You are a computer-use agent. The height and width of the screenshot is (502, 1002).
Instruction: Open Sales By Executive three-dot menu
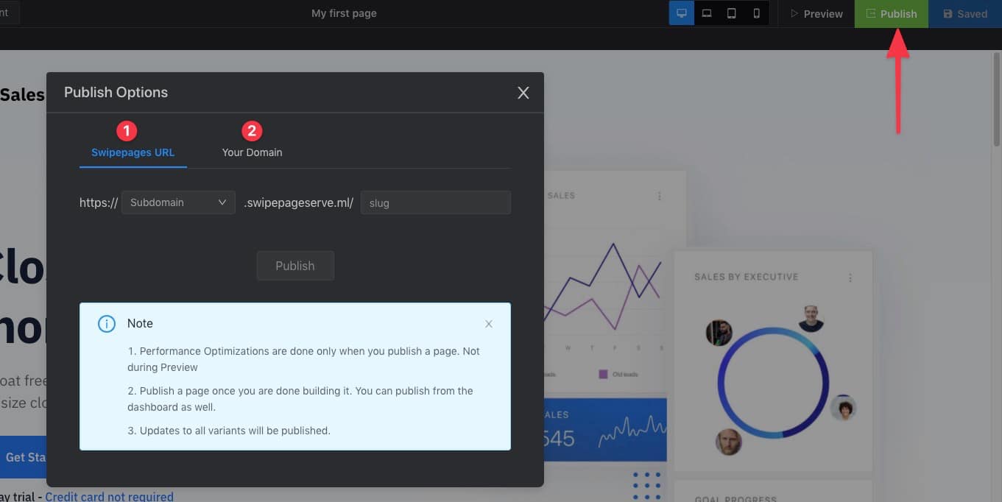[x=850, y=277]
